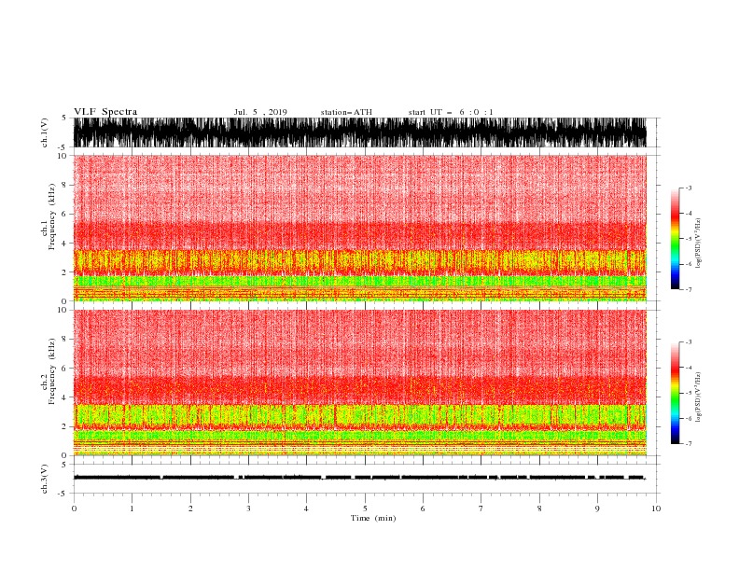Click inside the ch.2 spectrogram panel

(x=360, y=383)
